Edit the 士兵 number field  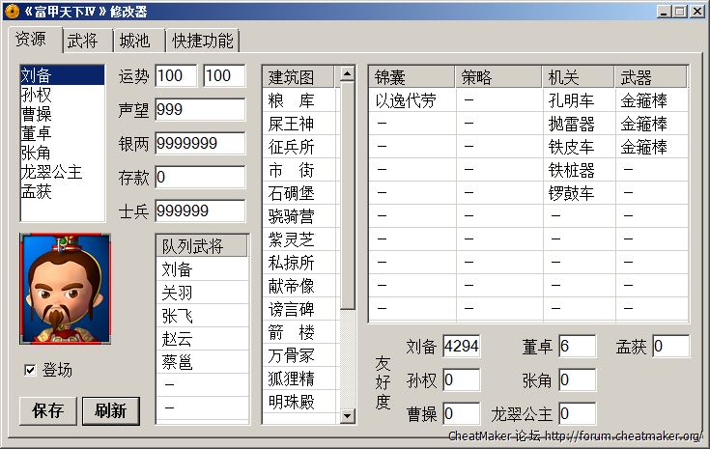199,211
